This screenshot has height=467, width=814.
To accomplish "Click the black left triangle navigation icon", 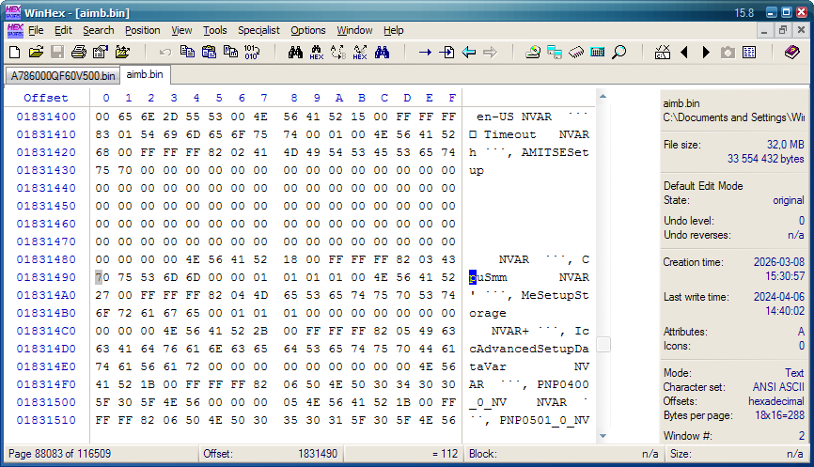I will click(x=684, y=52).
